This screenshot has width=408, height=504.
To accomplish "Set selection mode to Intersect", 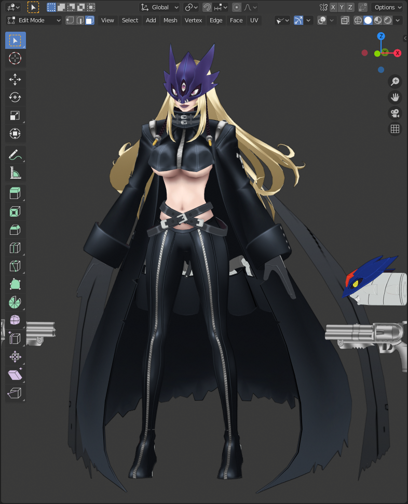I will (x=91, y=7).
